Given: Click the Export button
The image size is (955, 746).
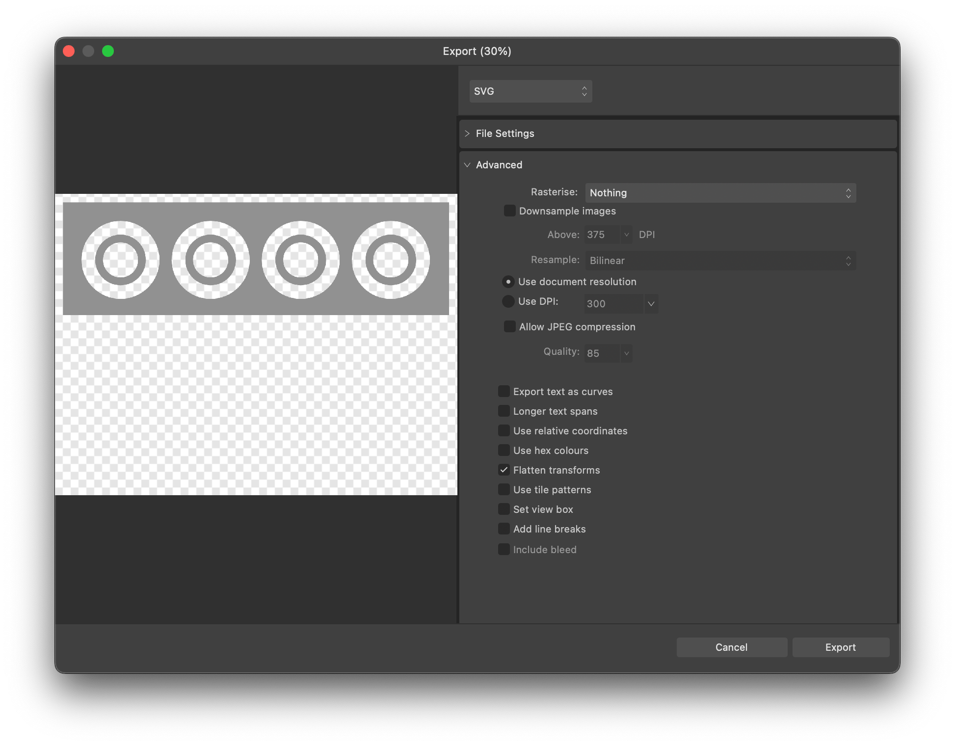Looking at the screenshot, I should [841, 647].
